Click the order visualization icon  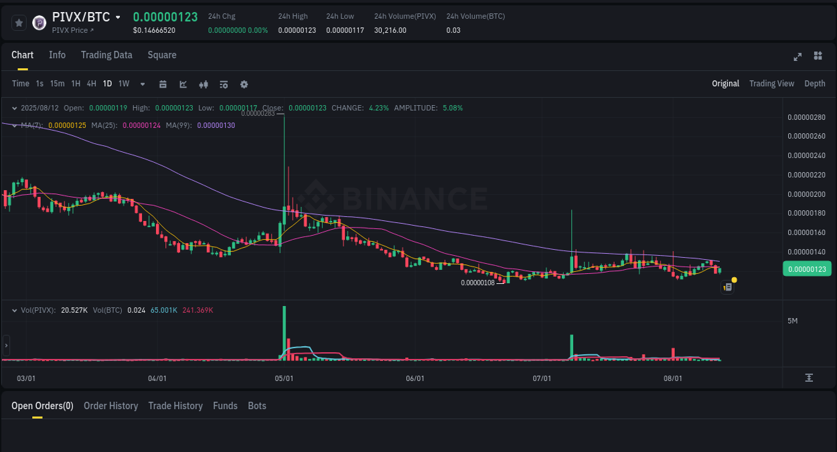coord(223,84)
